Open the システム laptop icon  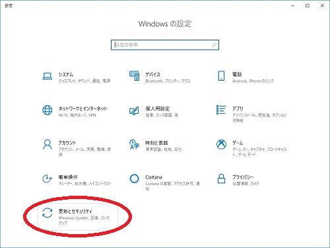[x=48, y=76]
